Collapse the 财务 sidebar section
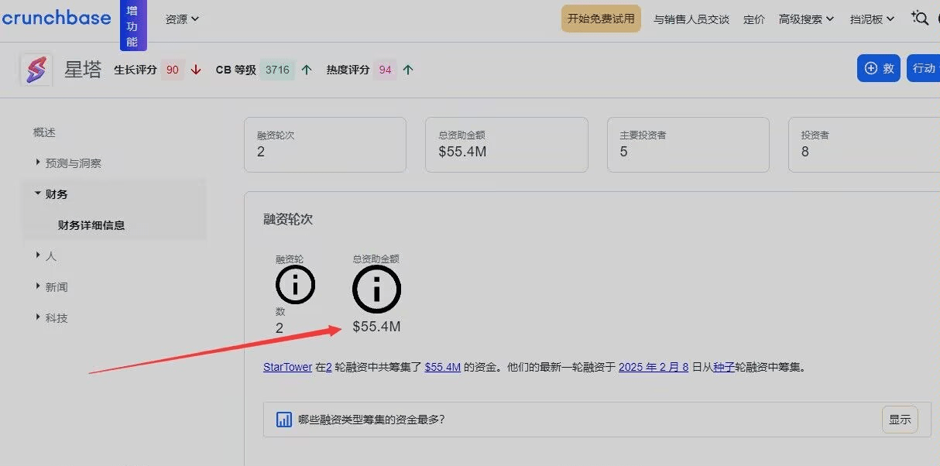 (51, 194)
